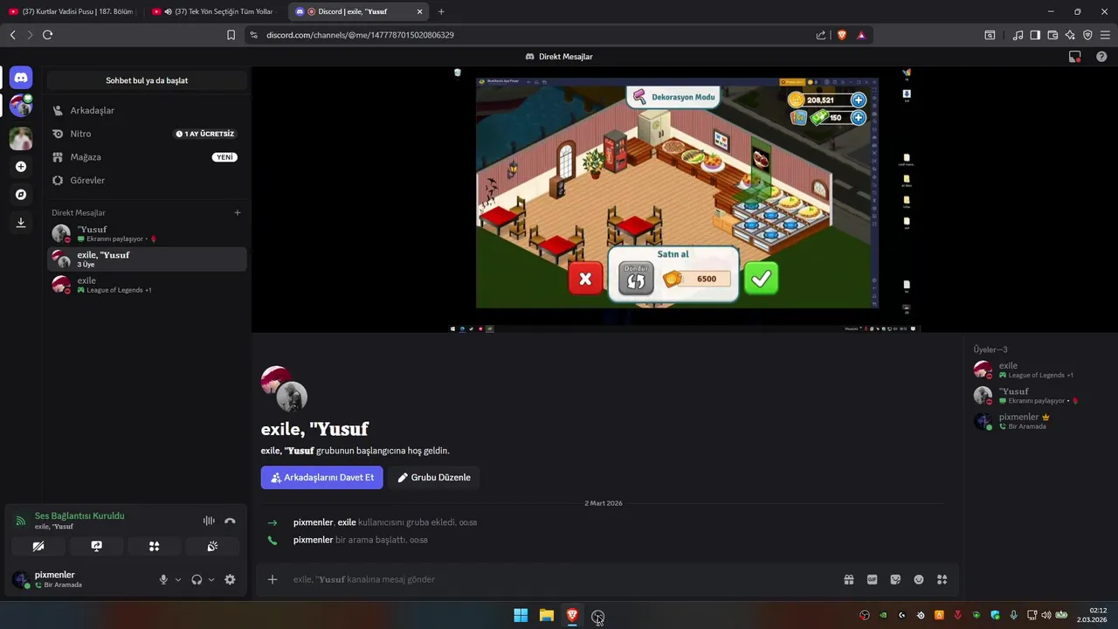Open system volume tray icon
The image size is (1118, 629).
click(1046, 615)
